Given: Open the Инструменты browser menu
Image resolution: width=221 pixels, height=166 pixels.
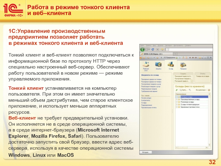Looking at the screenshot, I should (178, 46).
